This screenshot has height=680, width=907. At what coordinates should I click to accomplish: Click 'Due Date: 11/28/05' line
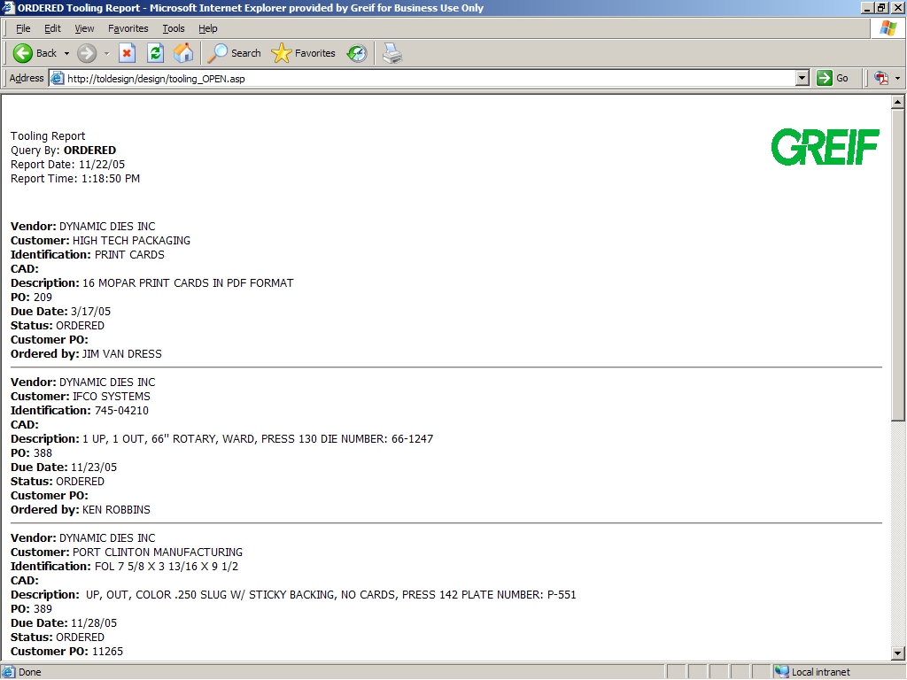[64, 622]
